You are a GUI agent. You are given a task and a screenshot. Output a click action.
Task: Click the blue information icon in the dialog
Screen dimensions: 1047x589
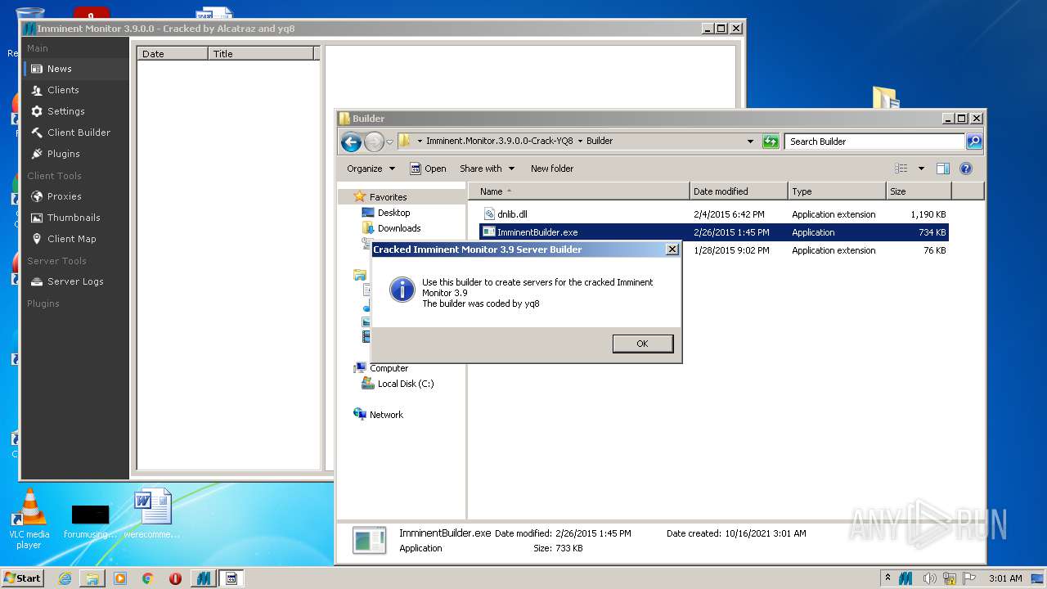tap(402, 289)
